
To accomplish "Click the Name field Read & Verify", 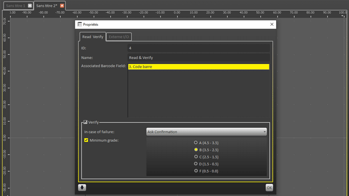I will coord(198,58).
